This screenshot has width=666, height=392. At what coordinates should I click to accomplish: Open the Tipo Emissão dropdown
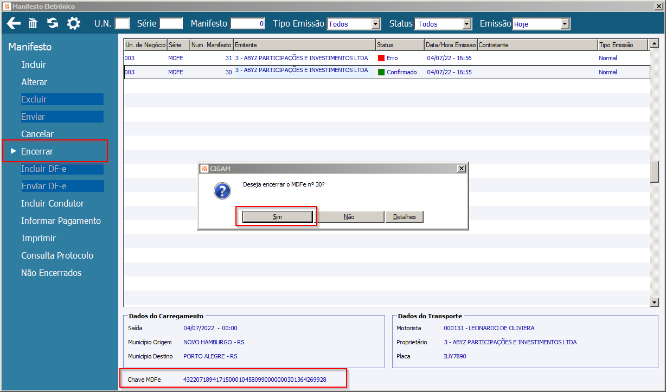click(376, 24)
